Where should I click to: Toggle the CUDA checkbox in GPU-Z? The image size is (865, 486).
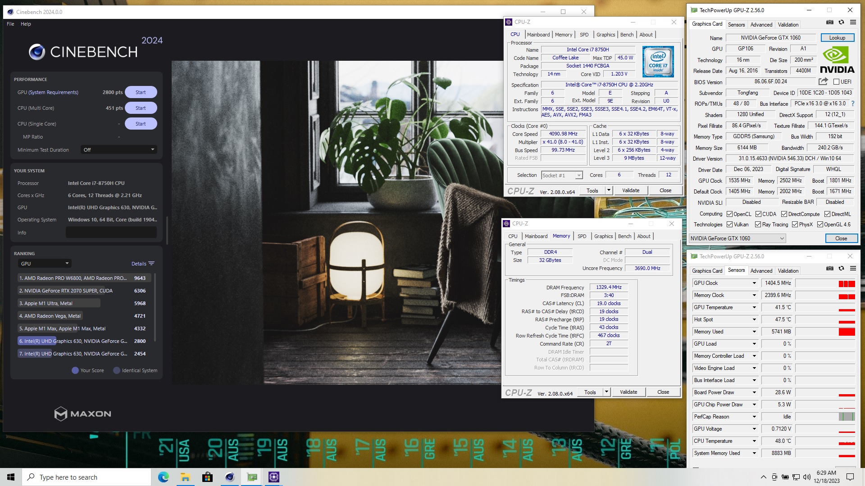click(x=758, y=214)
